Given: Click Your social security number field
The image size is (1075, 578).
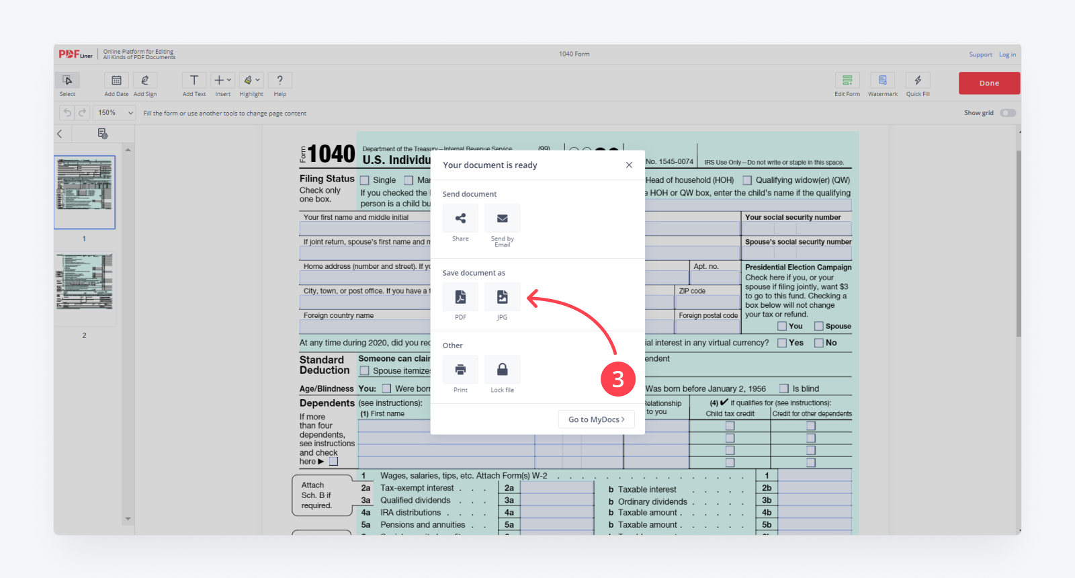Looking at the screenshot, I should pos(797,229).
